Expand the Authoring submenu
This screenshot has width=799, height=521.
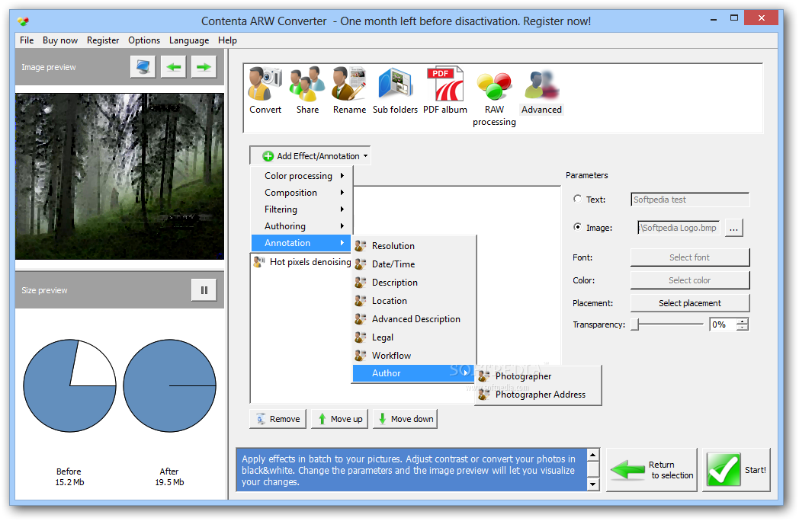pyautogui.click(x=302, y=226)
